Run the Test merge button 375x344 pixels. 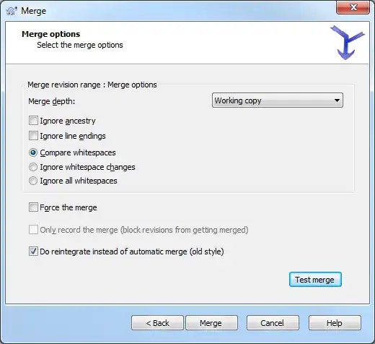(x=315, y=280)
